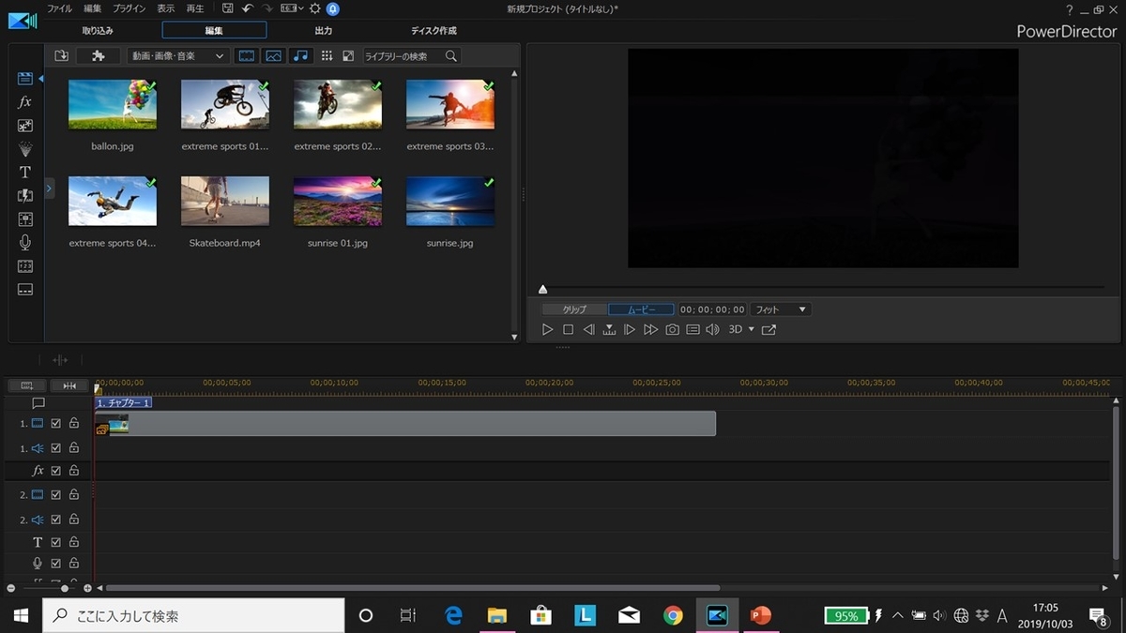1126x633 pixels.
Task: Undock the preview window
Action: 768,329
